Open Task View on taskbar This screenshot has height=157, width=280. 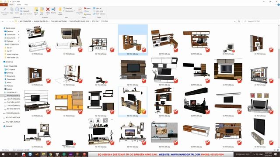pos(17,154)
